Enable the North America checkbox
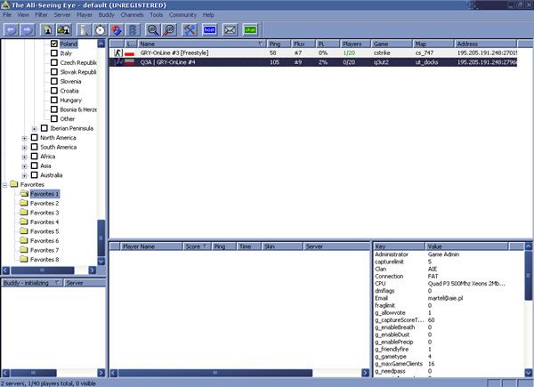Viewport: 534px width, 387px height. 35,138
